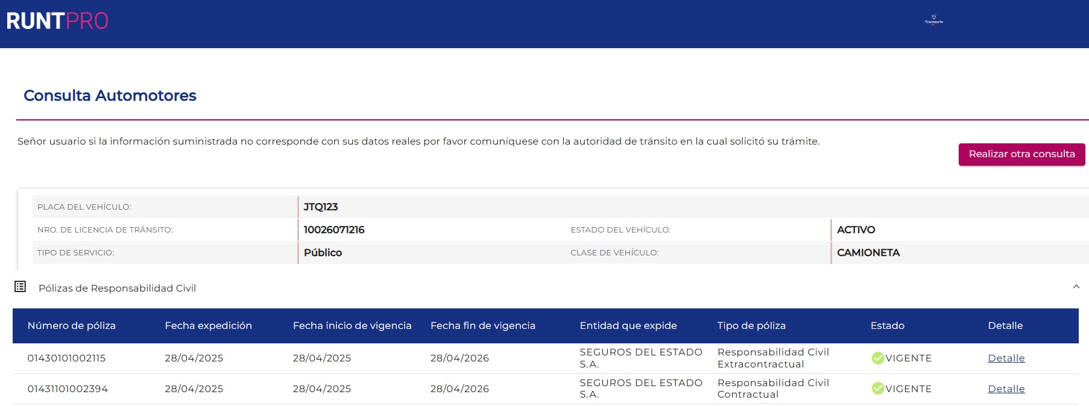Click the Transporte ministry logo in header
The height and width of the screenshot is (406, 1089).
pyautogui.click(x=933, y=20)
